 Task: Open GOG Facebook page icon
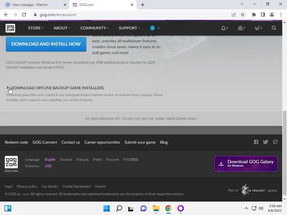256,142
